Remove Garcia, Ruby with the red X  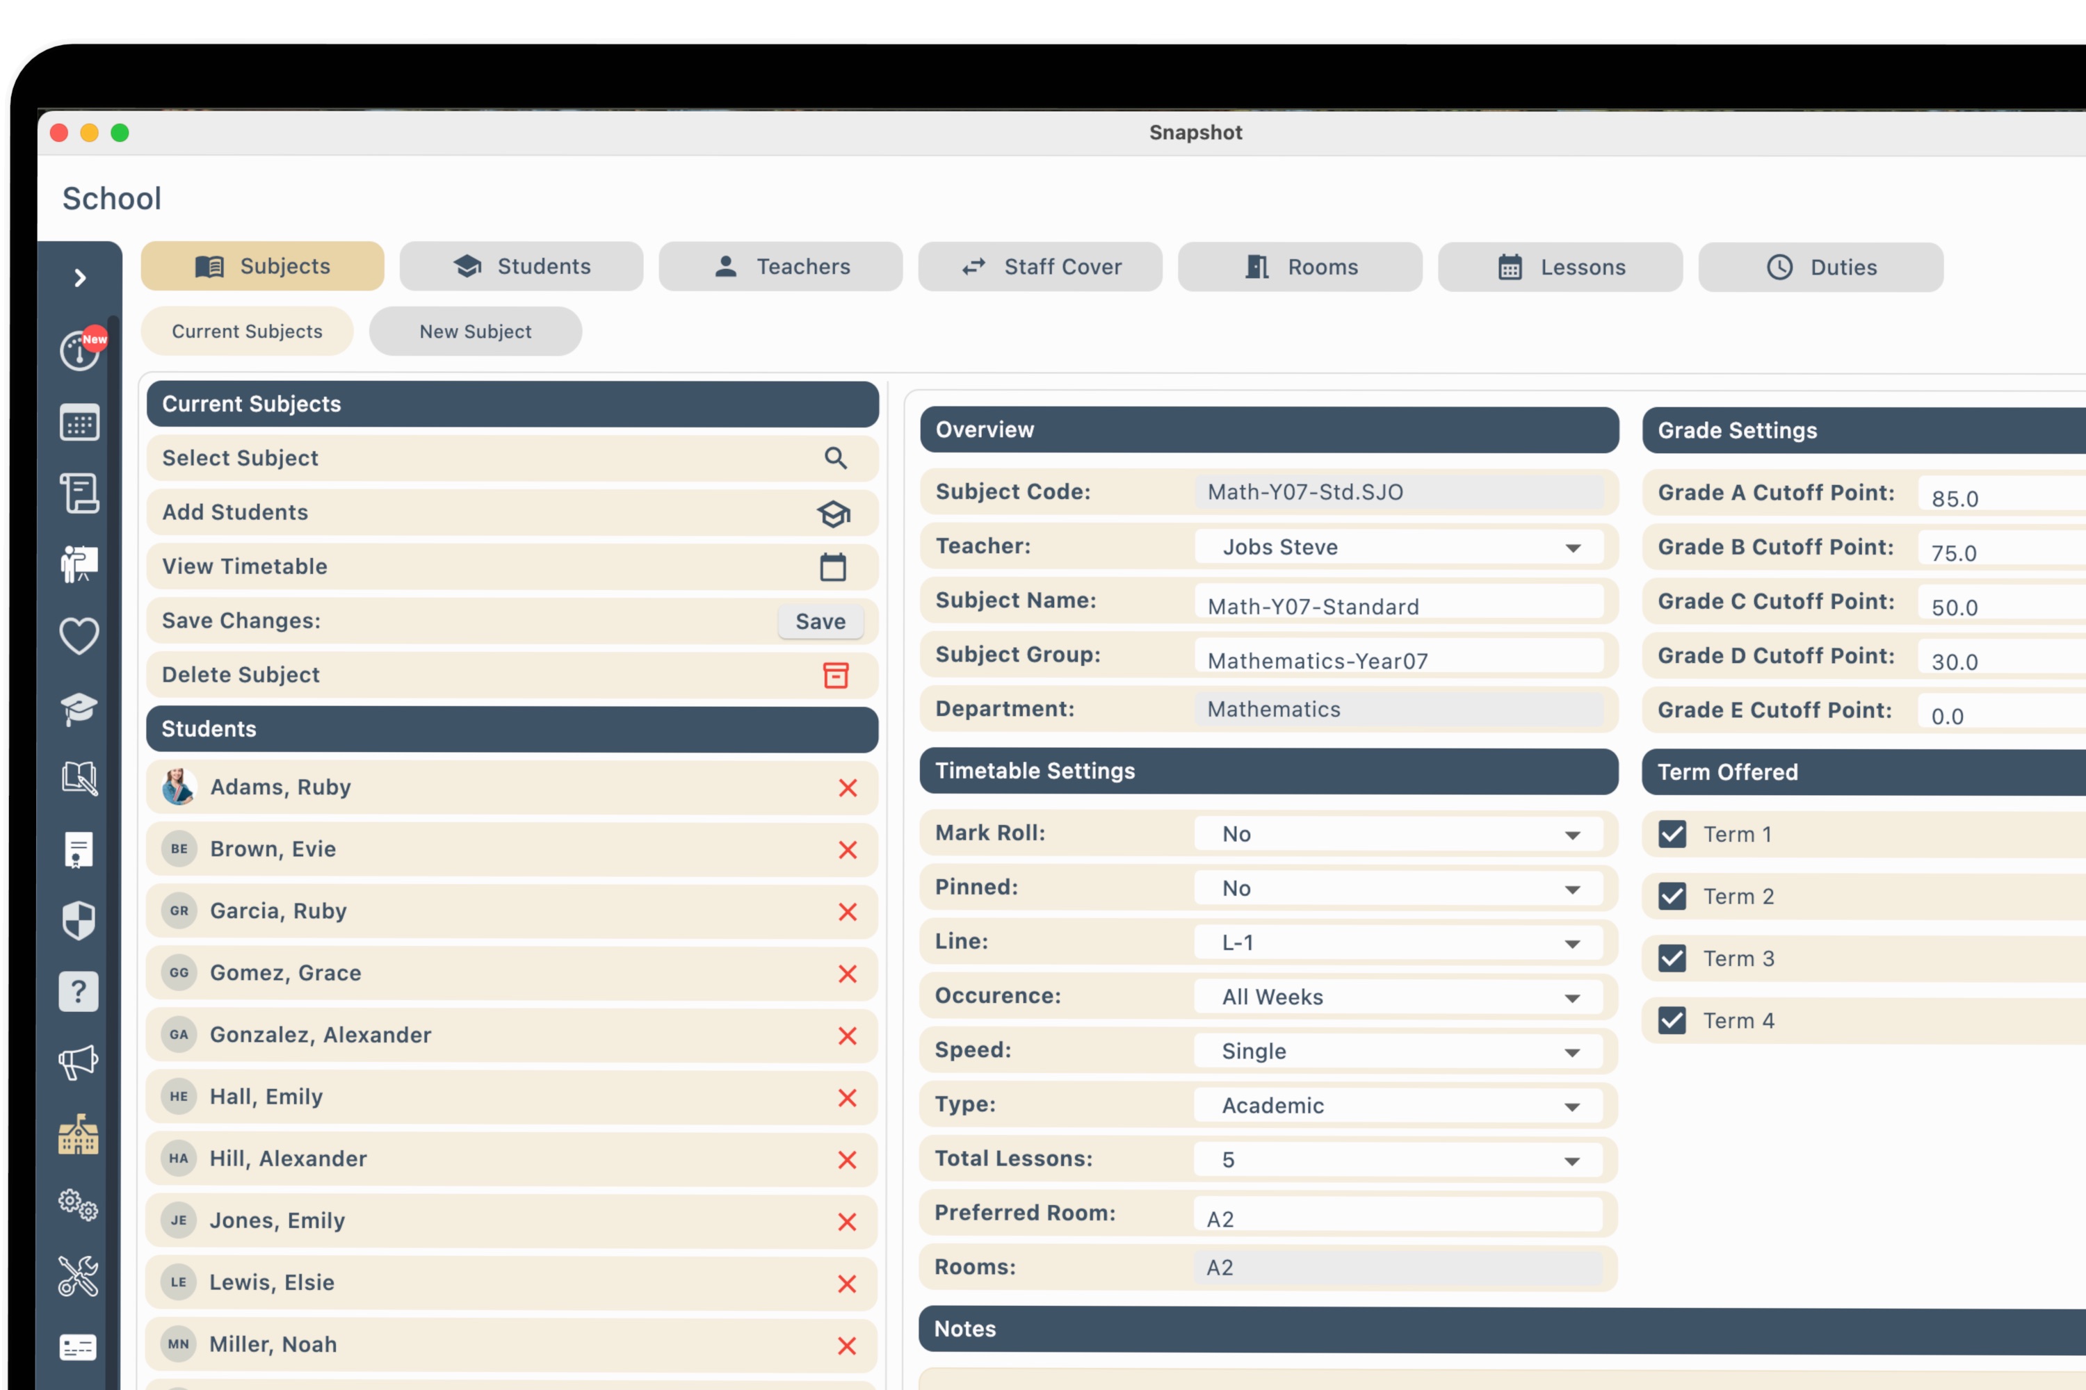(848, 912)
